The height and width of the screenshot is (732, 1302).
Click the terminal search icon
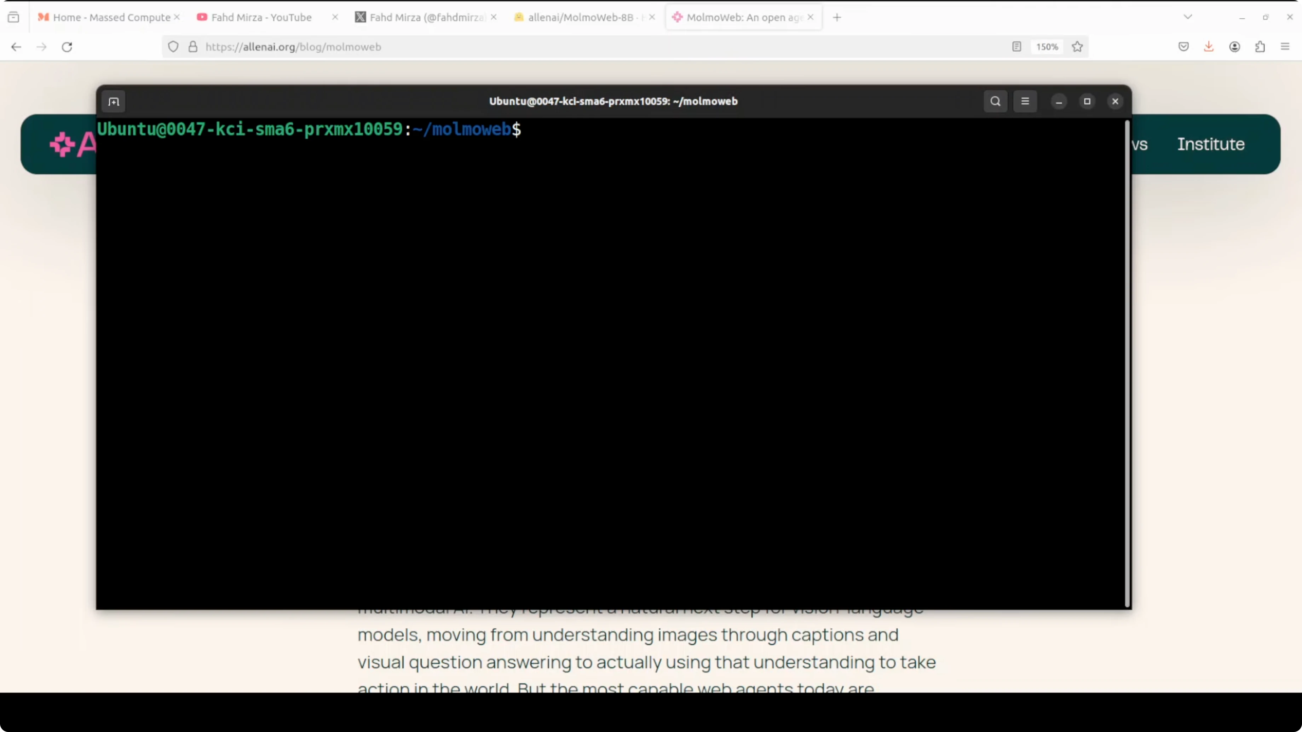[x=995, y=101]
